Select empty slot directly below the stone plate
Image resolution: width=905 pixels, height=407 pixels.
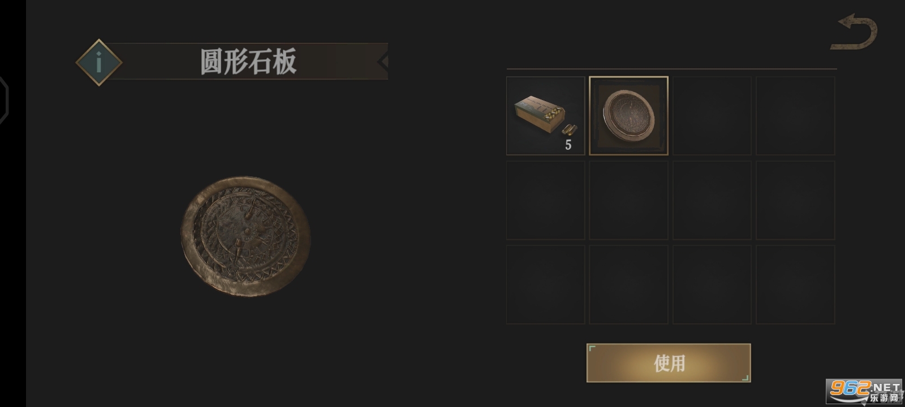628,200
